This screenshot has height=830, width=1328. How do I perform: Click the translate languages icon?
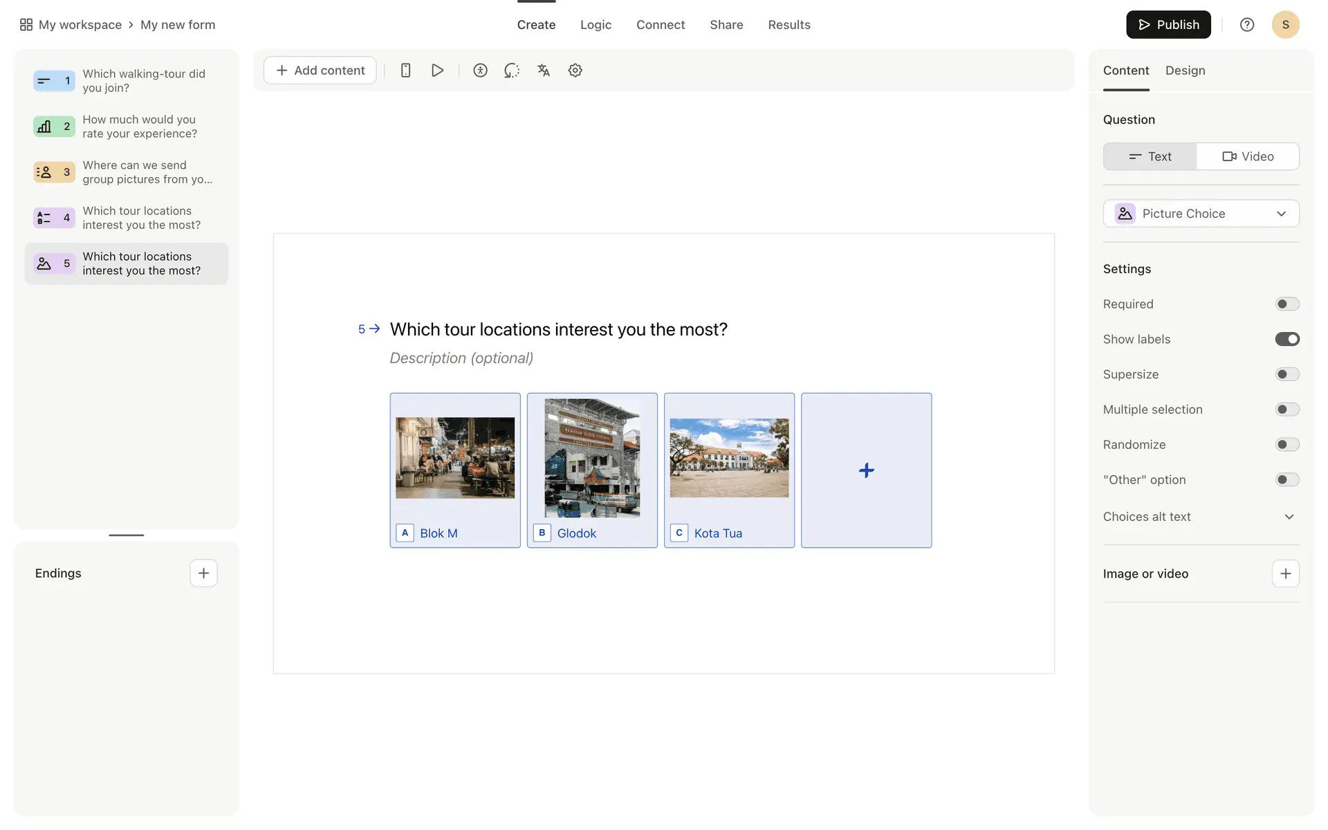[544, 71]
